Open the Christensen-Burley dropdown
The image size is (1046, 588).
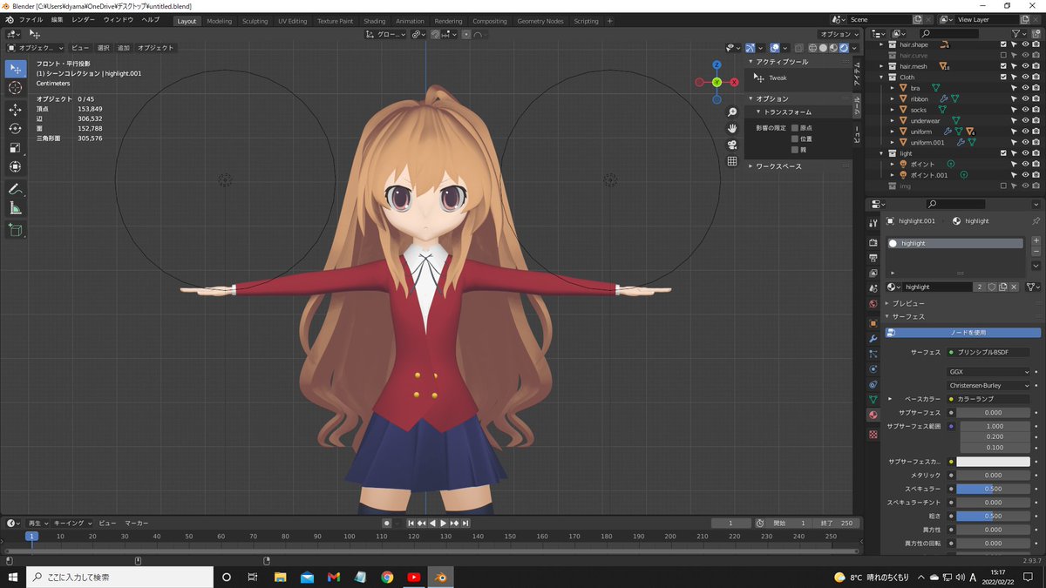989,385
